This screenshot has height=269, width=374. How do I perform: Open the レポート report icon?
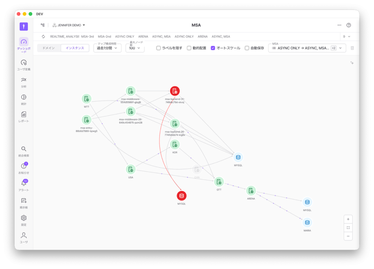(24, 115)
